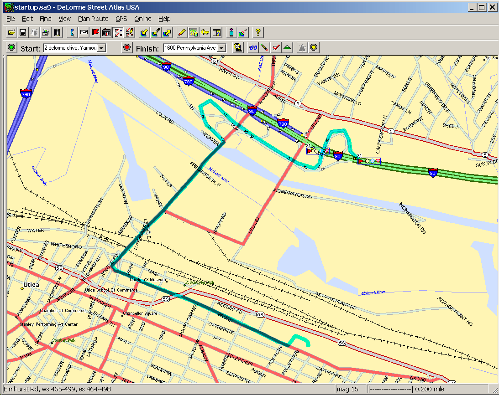The height and width of the screenshot is (395, 499).
Task: Open the map legend key icon
Action: [x=205, y=32]
